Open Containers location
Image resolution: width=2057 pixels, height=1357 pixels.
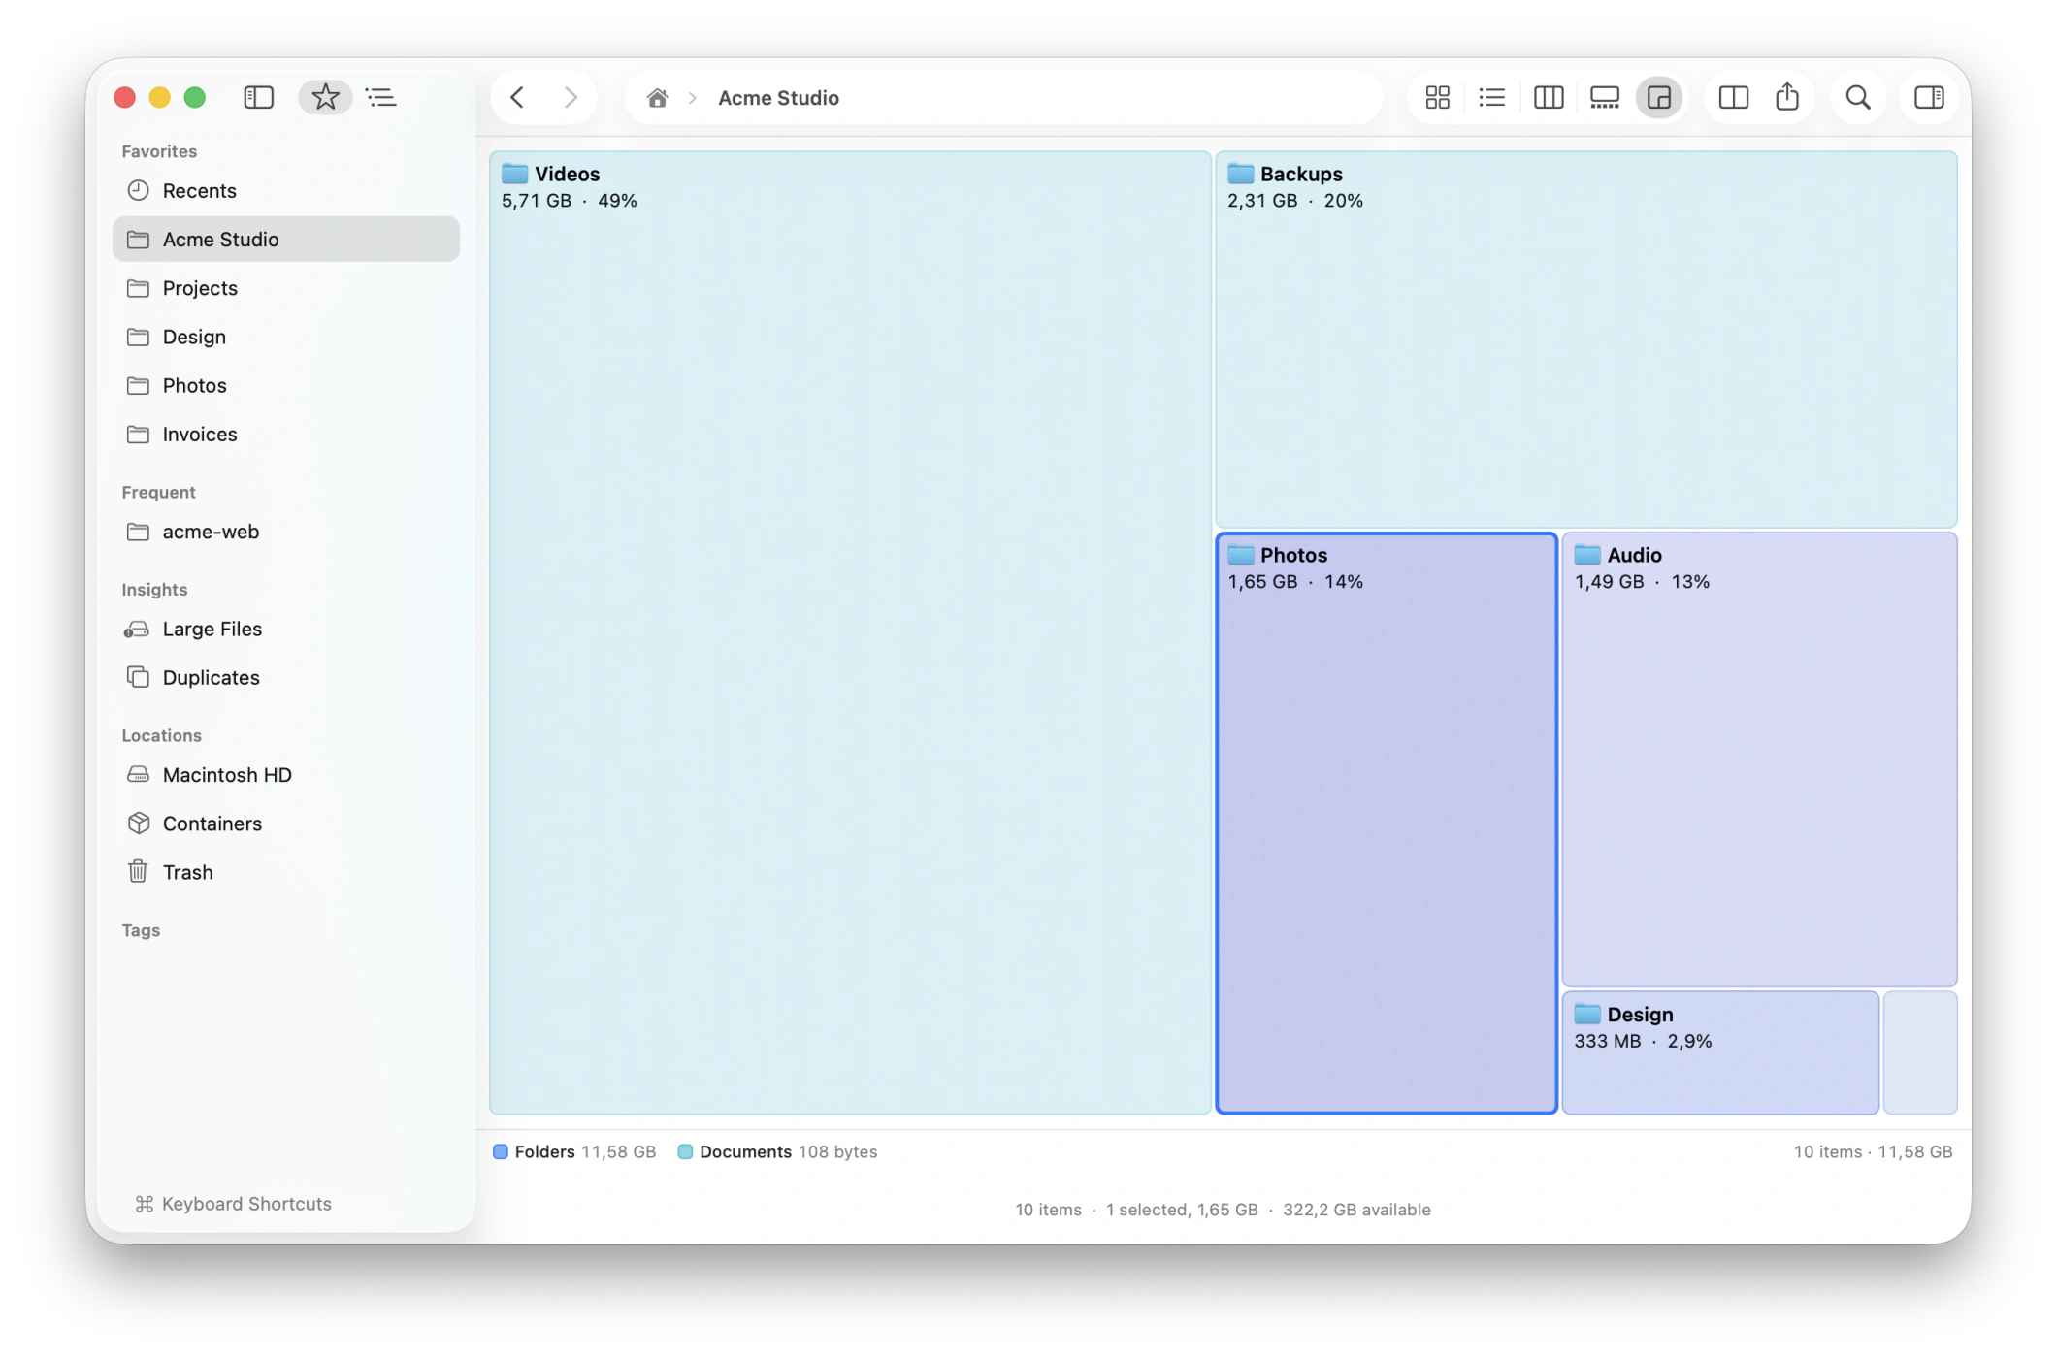pyautogui.click(x=286, y=824)
